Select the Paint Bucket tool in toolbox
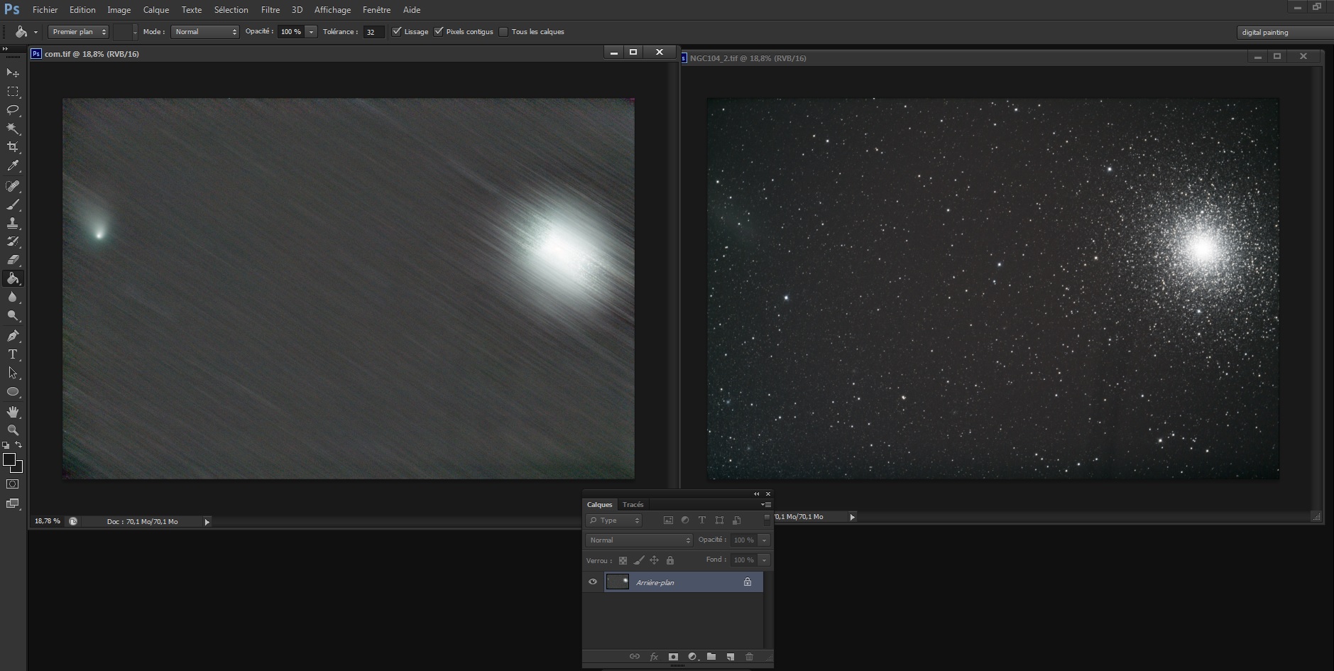The width and height of the screenshot is (1334, 671). tap(13, 278)
